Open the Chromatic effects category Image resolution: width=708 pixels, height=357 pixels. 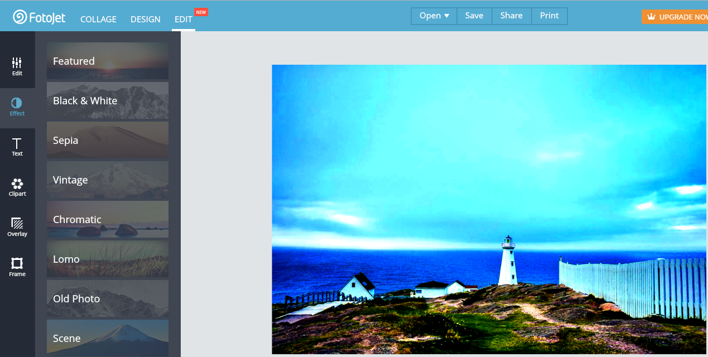click(108, 219)
